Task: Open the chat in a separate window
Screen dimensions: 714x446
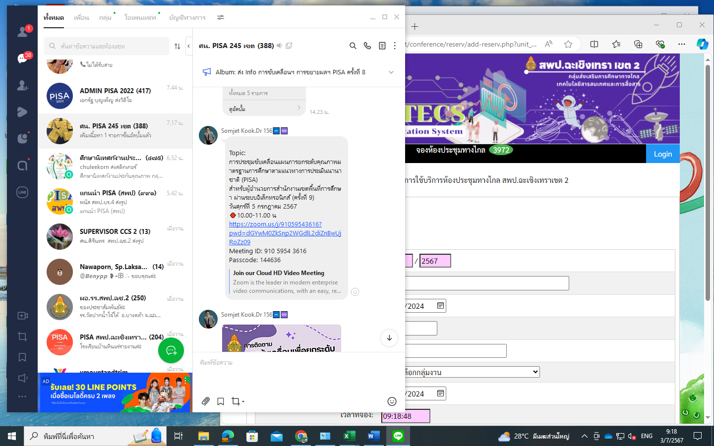Action: (x=289, y=46)
